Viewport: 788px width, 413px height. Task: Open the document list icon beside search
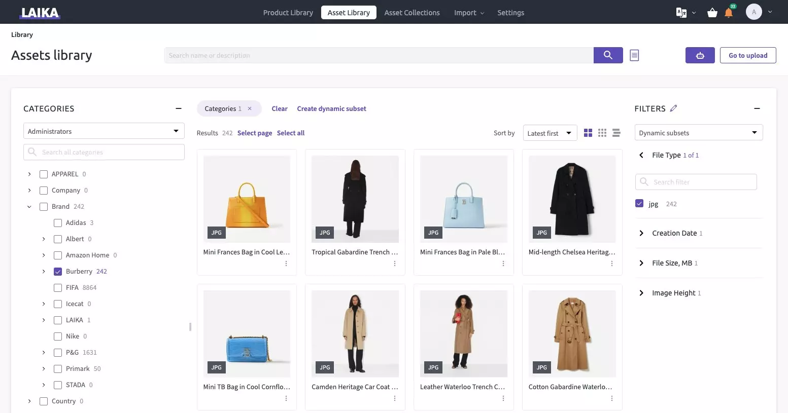click(x=634, y=55)
